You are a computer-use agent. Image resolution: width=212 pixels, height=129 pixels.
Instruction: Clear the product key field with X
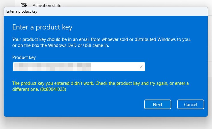click(x=141, y=66)
